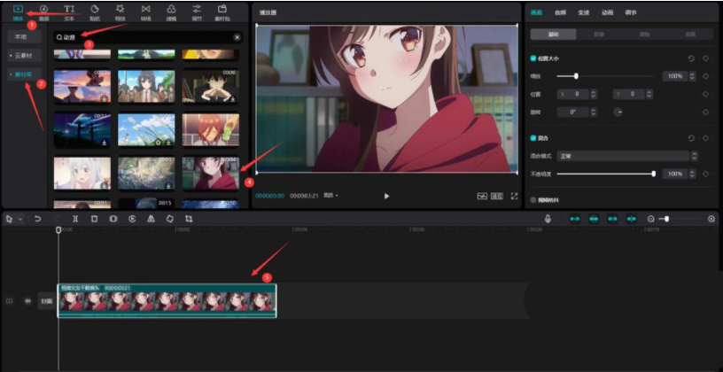
Task: Select the 基础 basic sub-tab
Action: (553, 35)
